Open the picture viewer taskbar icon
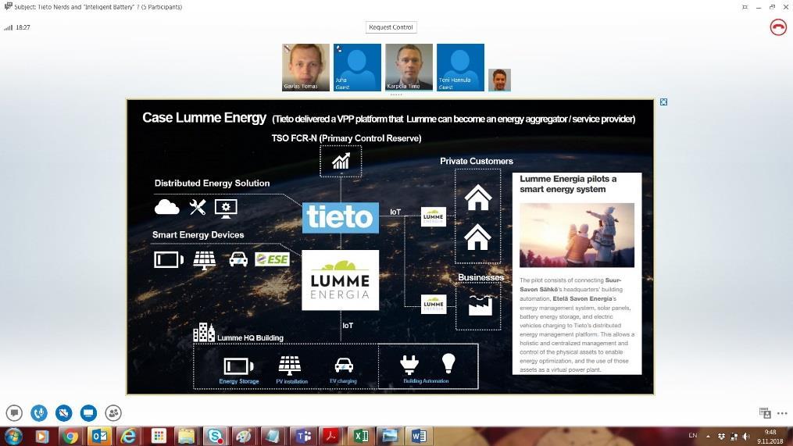The height and width of the screenshot is (446, 793). tap(390, 436)
